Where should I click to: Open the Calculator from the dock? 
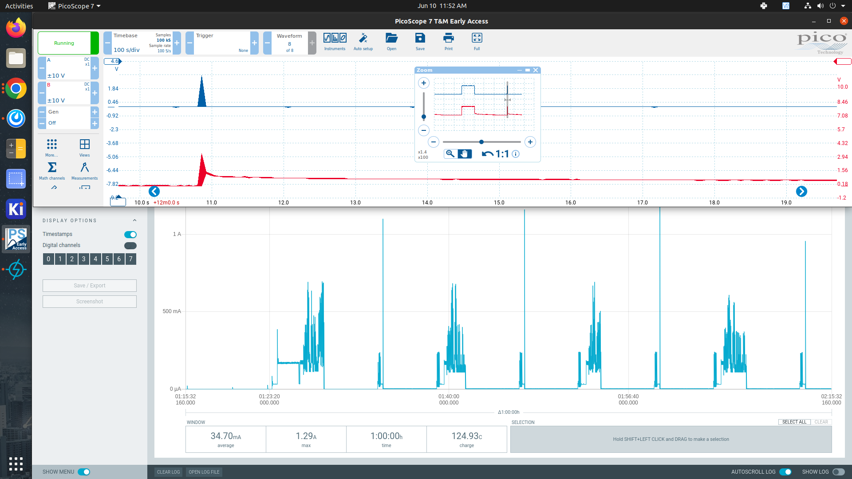16,149
